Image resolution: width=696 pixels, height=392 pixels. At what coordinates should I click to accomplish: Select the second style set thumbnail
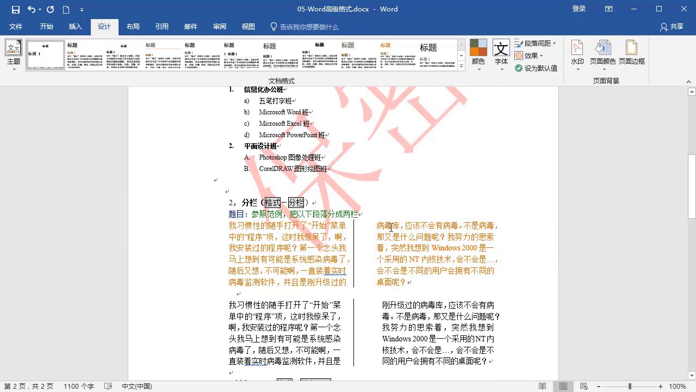pos(85,55)
